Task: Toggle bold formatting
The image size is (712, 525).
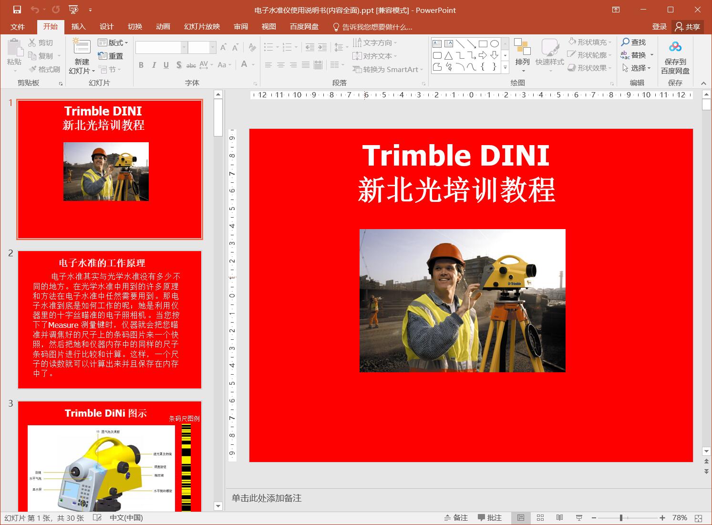Action: coord(141,65)
